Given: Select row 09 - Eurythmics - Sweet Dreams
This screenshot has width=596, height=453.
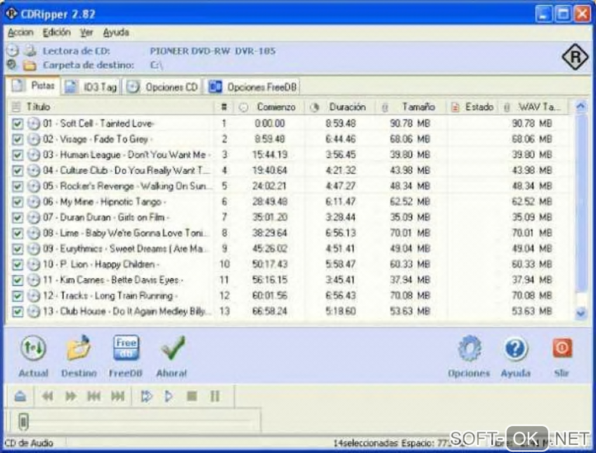Looking at the screenshot, I should (x=289, y=249).
